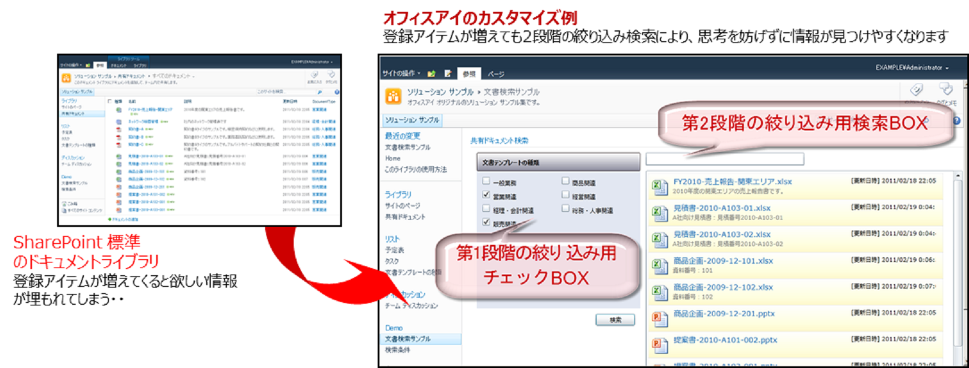Open 文書検索サンプル under 最近の変更
Viewport: 969px width, 368px height.
tap(407, 147)
